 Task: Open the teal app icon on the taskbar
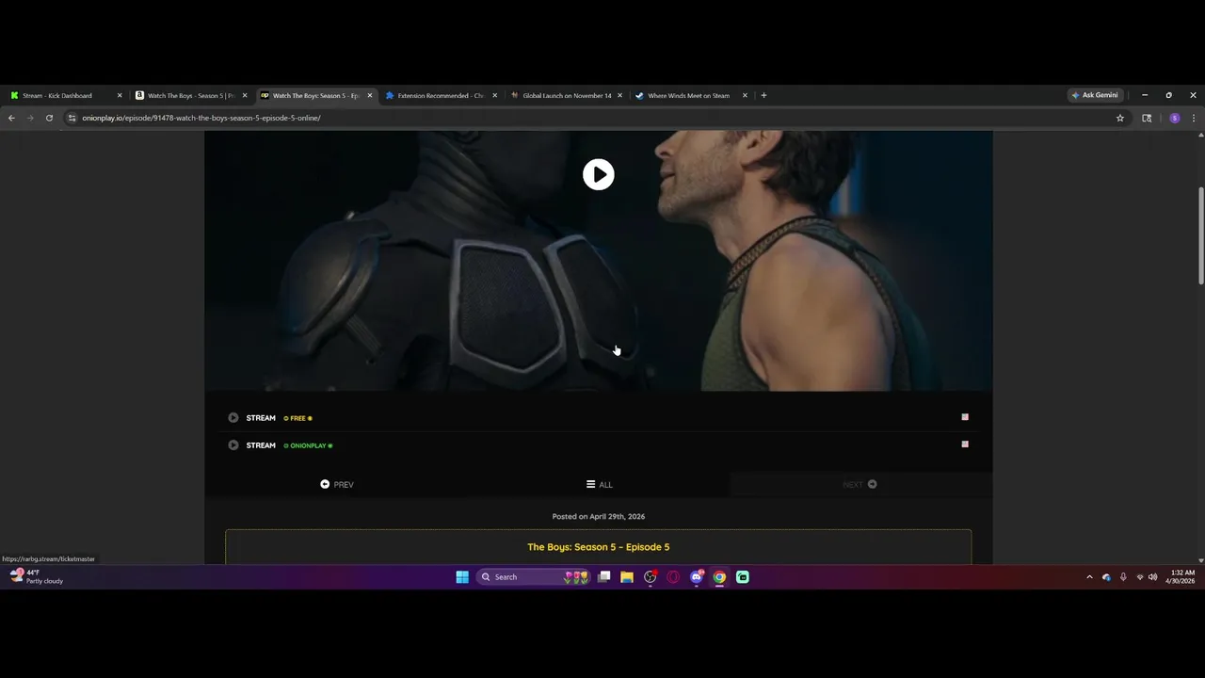point(743,577)
